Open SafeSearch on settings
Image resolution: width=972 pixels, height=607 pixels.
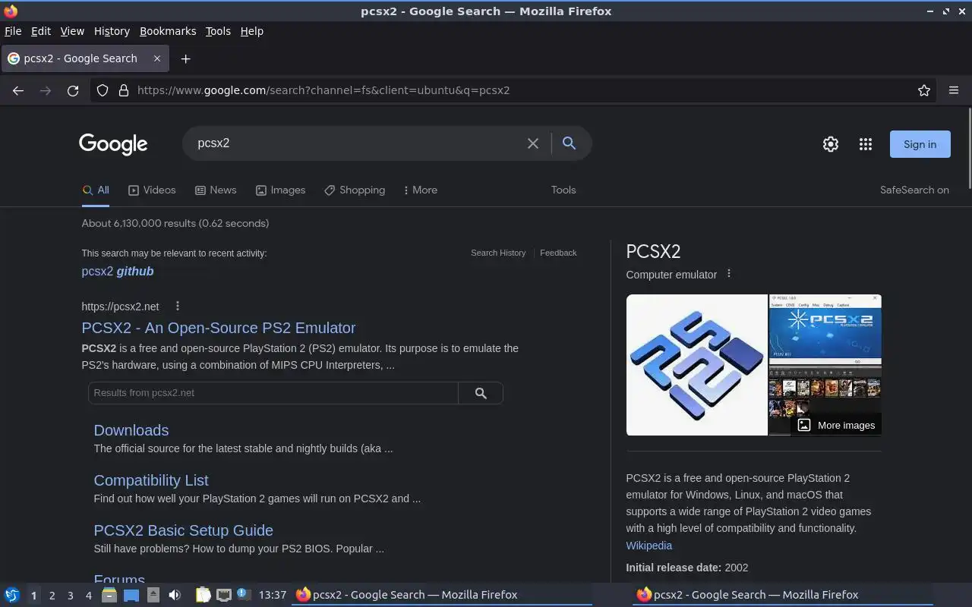click(x=914, y=190)
